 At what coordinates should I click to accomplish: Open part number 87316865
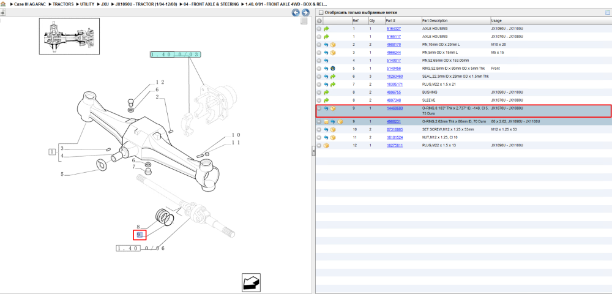click(395, 129)
